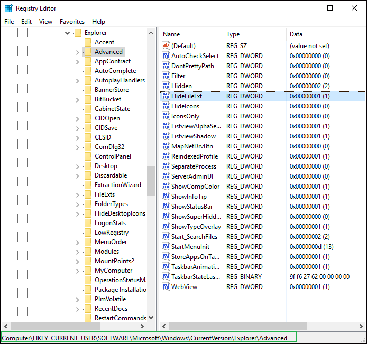Expand the MountPoints2 key
This screenshot has width=367, height=344.
coord(78,262)
